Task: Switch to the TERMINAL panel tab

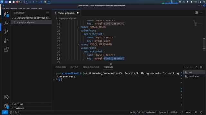Action: [108, 67]
